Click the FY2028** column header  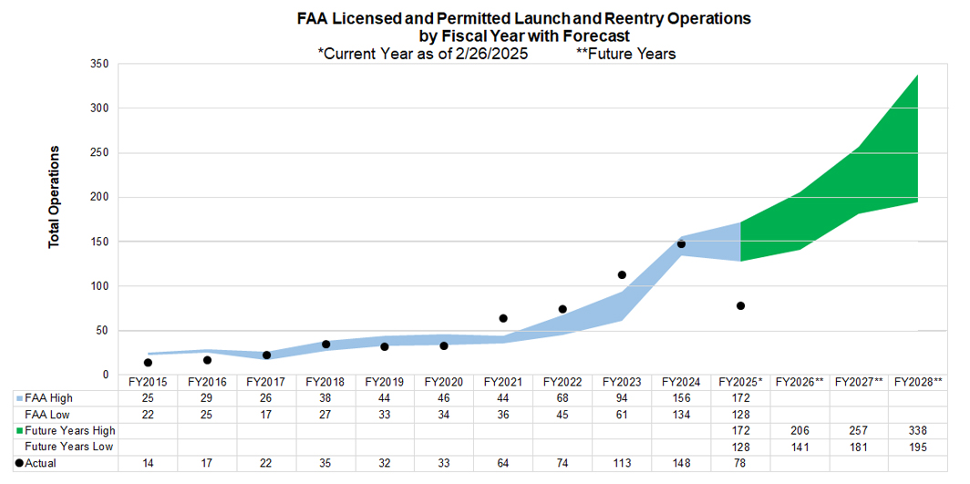tap(918, 382)
